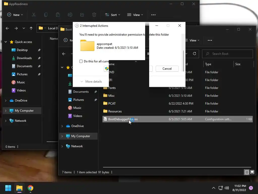
Task: Show hidden icons in system tray
Action: [214, 188]
